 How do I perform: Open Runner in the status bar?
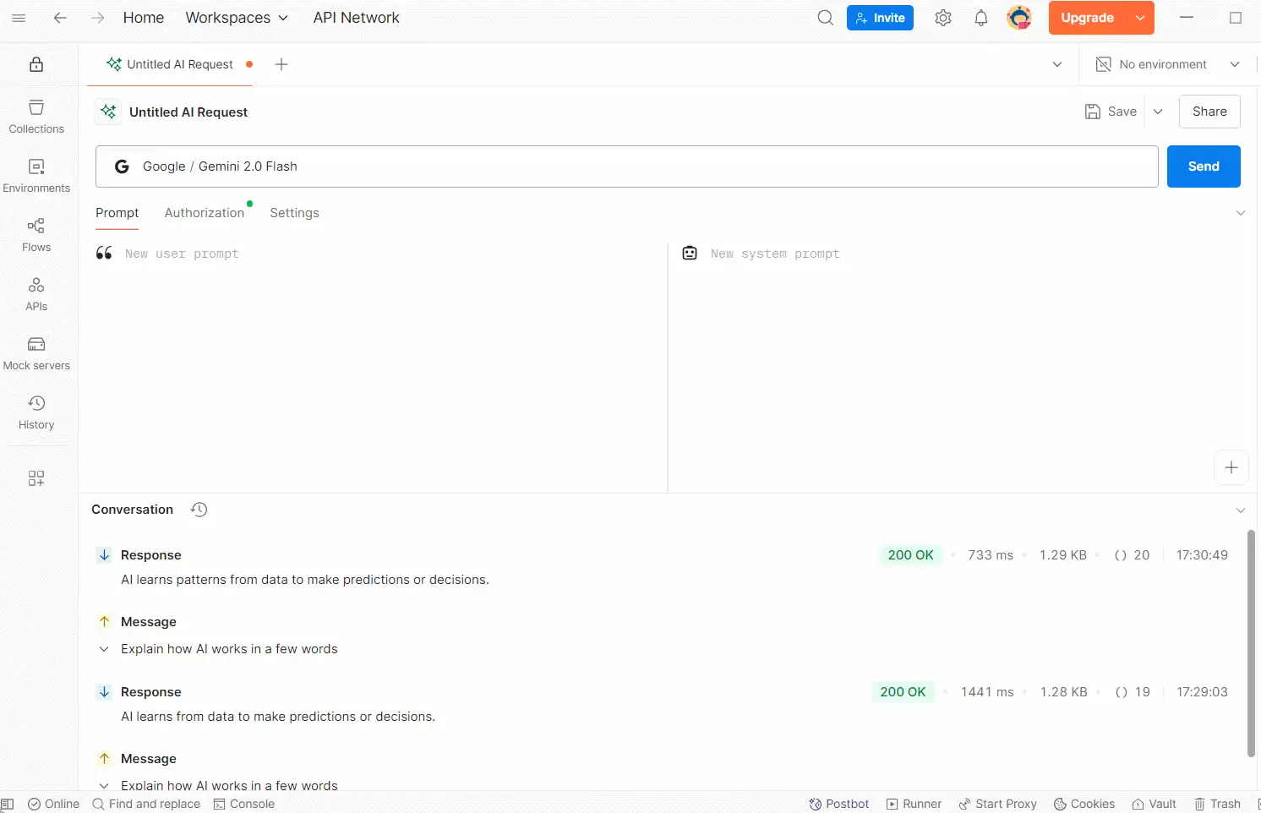coord(914,804)
